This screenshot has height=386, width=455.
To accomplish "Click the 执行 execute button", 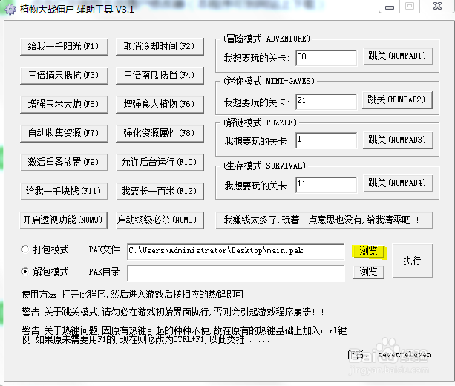I will pyautogui.click(x=413, y=261).
